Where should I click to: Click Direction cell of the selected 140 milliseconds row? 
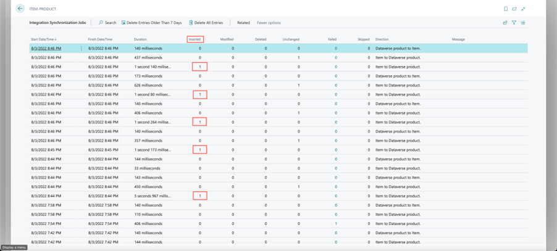tap(398, 48)
